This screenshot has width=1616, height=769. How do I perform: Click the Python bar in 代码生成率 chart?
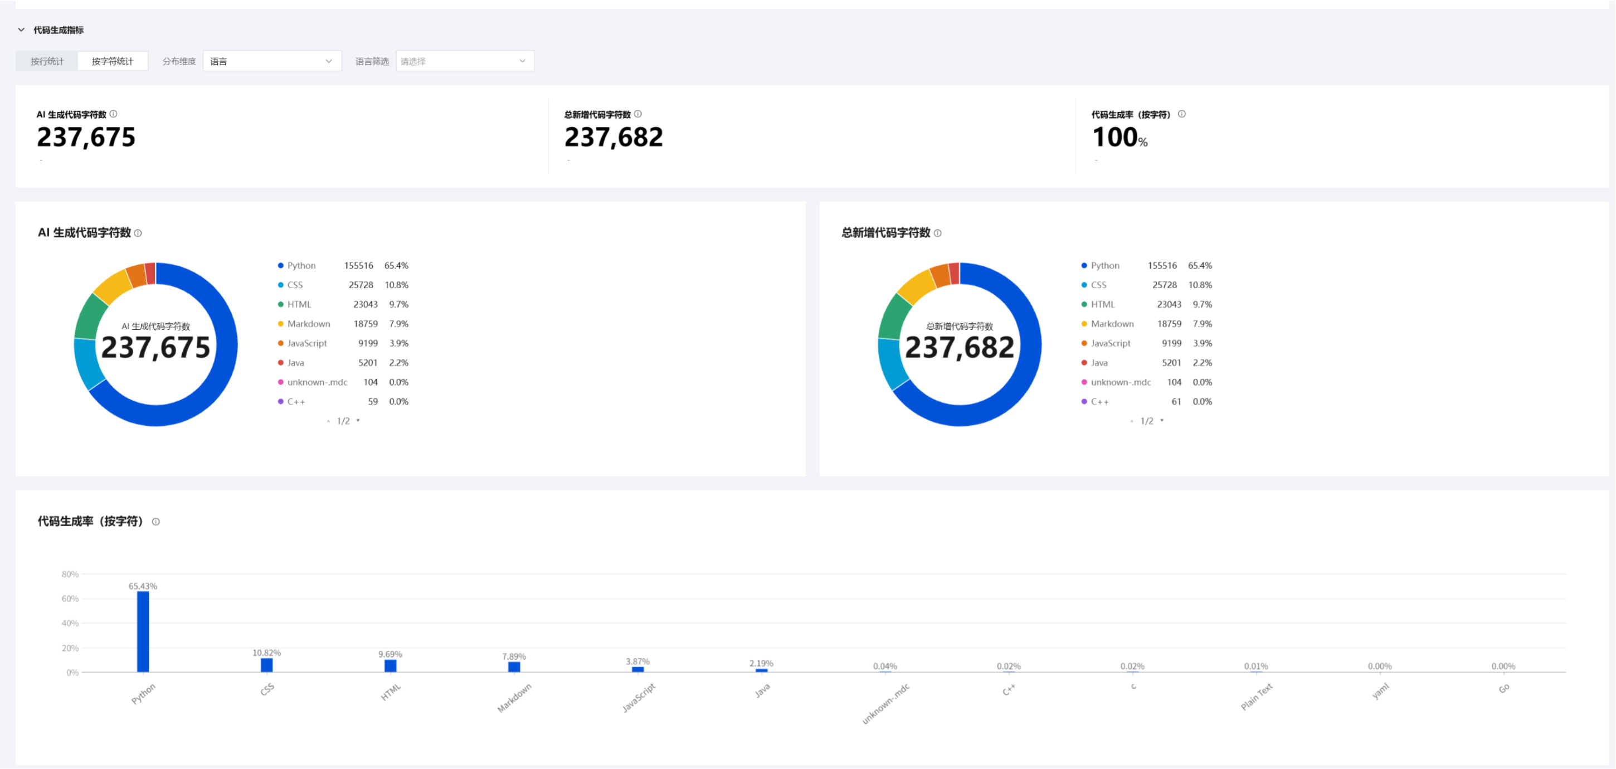pos(143,631)
